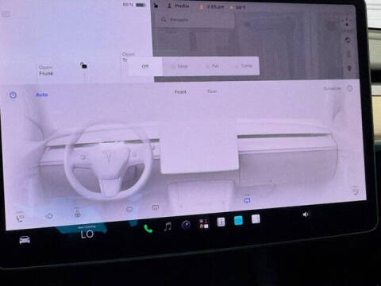Tap the volume speaker icon
Image resolution: width=381 pixels, height=286 pixels.
[x=306, y=214]
